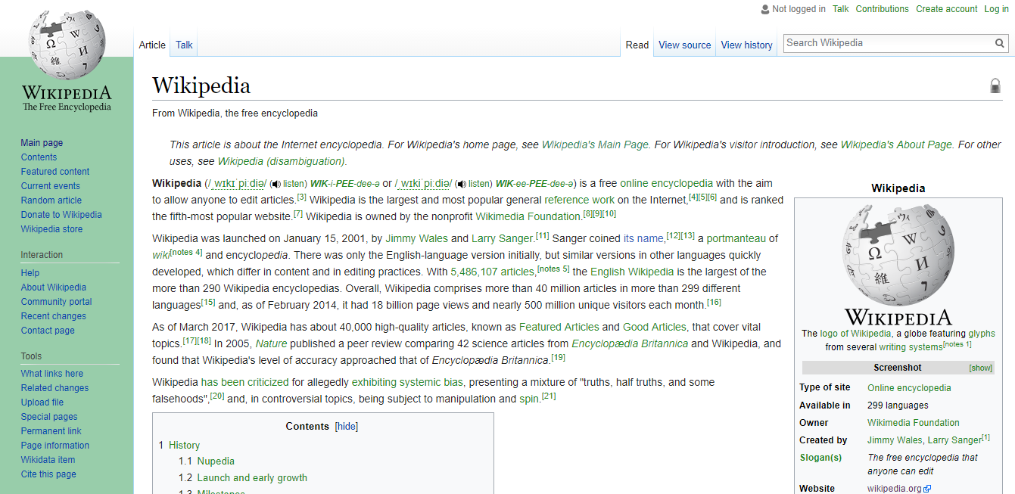The height and width of the screenshot is (494, 1015).
Task: Open the Wikidata item link
Action: 48,460
